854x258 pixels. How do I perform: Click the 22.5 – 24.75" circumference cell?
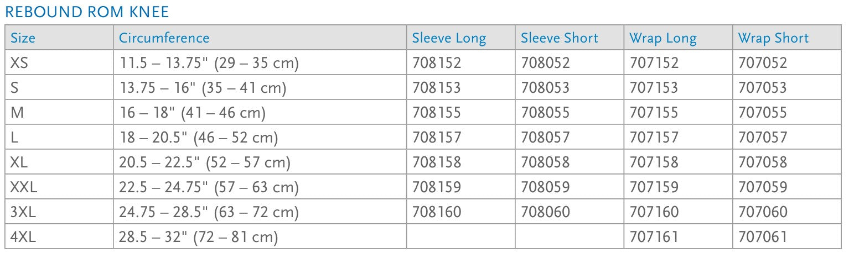click(209, 187)
